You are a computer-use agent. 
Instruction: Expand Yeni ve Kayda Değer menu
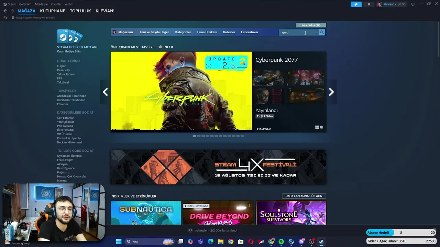pos(154,32)
